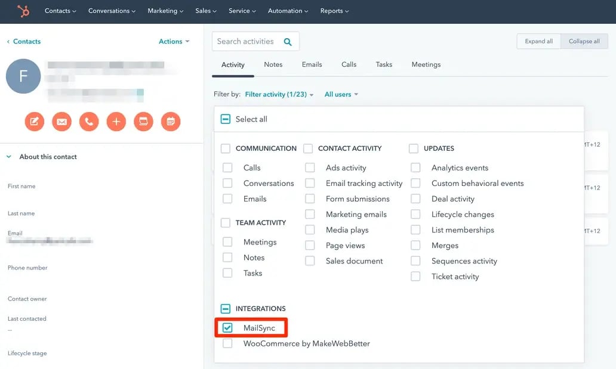
Task: Click the orange create task icon
Action: tap(143, 122)
